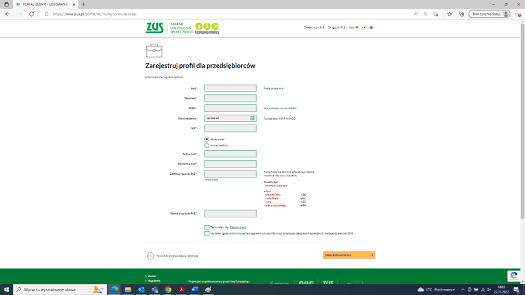Click the browser refresh button
The image size is (525, 295).
coord(32,14)
